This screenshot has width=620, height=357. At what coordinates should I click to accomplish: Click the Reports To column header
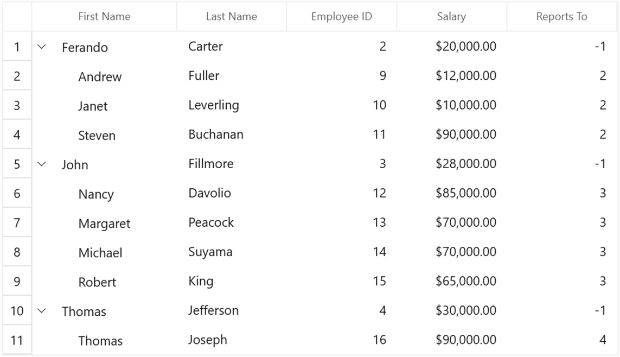click(x=562, y=17)
